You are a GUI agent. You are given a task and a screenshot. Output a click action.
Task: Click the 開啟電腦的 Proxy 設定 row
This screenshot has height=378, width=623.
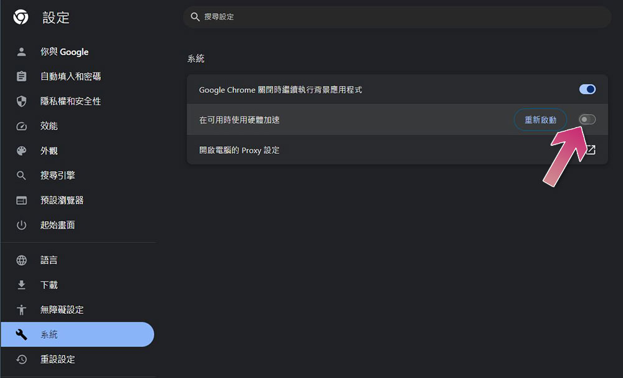(397, 149)
